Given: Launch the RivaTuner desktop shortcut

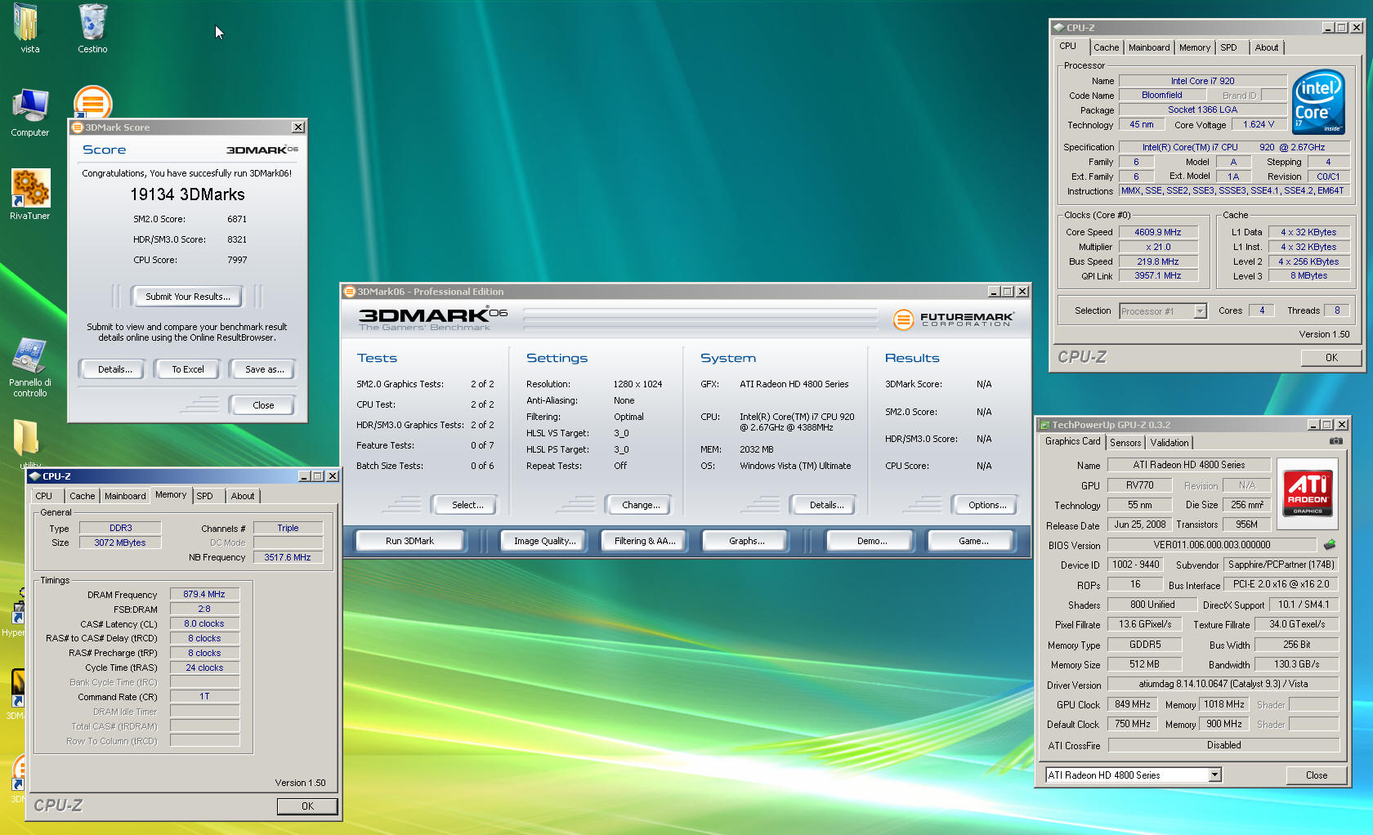Looking at the screenshot, I should (30, 188).
